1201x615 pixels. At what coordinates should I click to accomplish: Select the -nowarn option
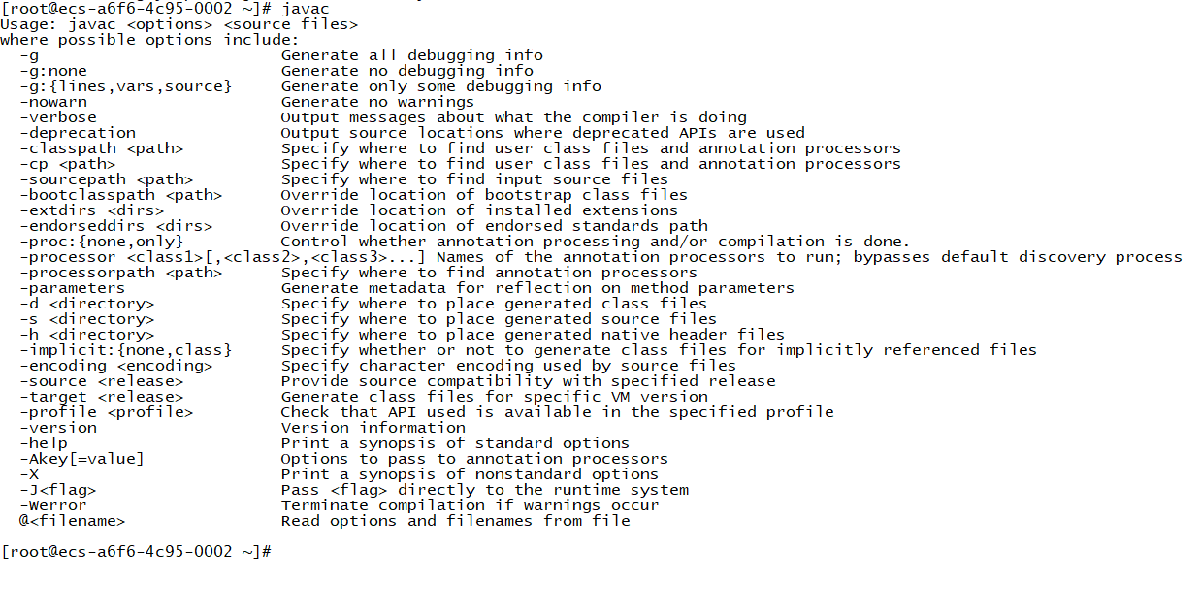(x=52, y=102)
